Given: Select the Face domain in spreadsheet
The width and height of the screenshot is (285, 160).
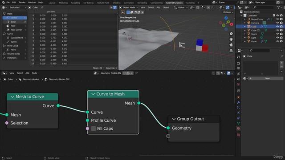Looking at the screenshot, I should [x=15, y=26].
